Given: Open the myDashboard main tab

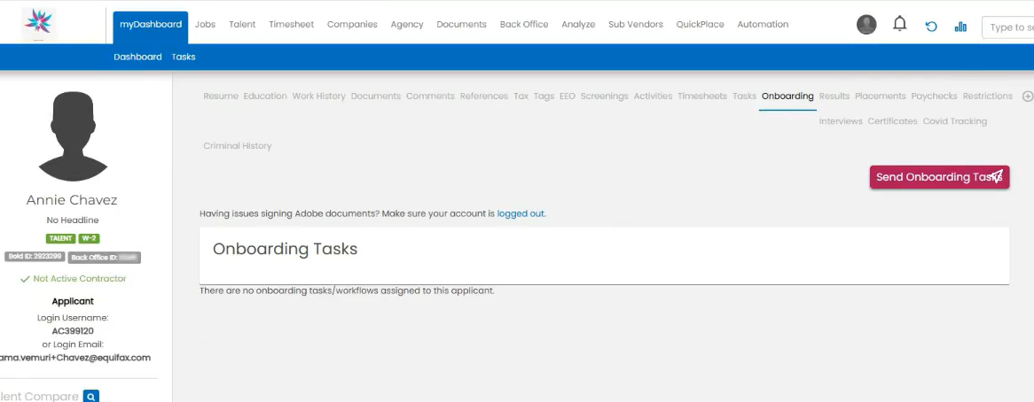Looking at the screenshot, I should pos(151,24).
